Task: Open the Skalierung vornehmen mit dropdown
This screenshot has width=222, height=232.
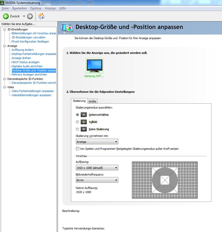Action: click(x=97, y=142)
